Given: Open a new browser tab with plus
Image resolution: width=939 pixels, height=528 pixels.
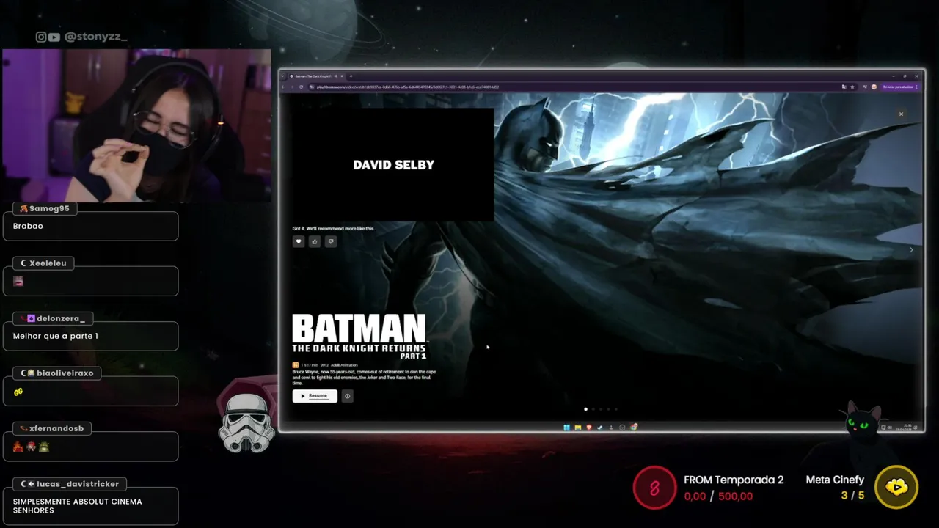Looking at the screenshot, I should (x=351, y=76).
